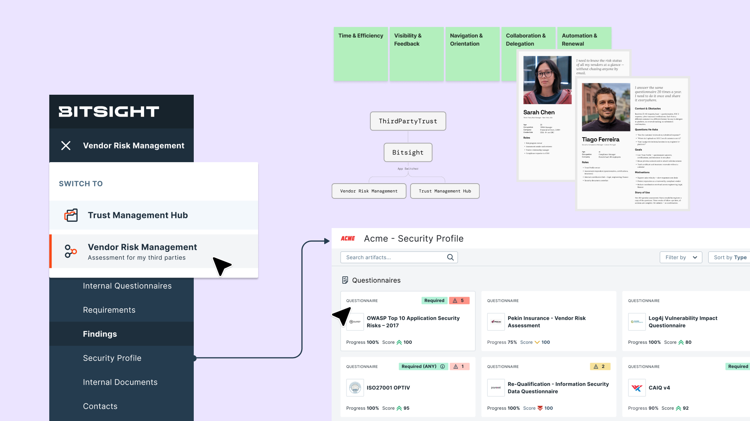Select the Navigation & Orientation sticky note
750x421 pixels.
pos(473,54)
